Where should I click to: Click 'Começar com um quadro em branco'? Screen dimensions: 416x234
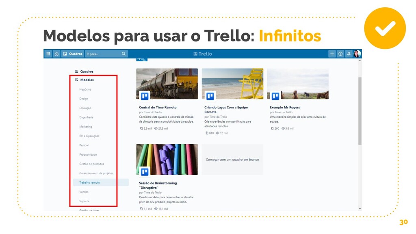coord(232,159)
